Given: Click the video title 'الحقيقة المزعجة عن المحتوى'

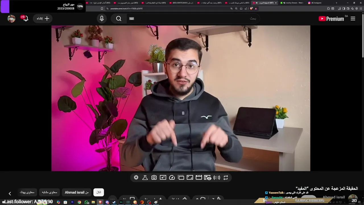Looking at the screenshot, I should (327, 188).
